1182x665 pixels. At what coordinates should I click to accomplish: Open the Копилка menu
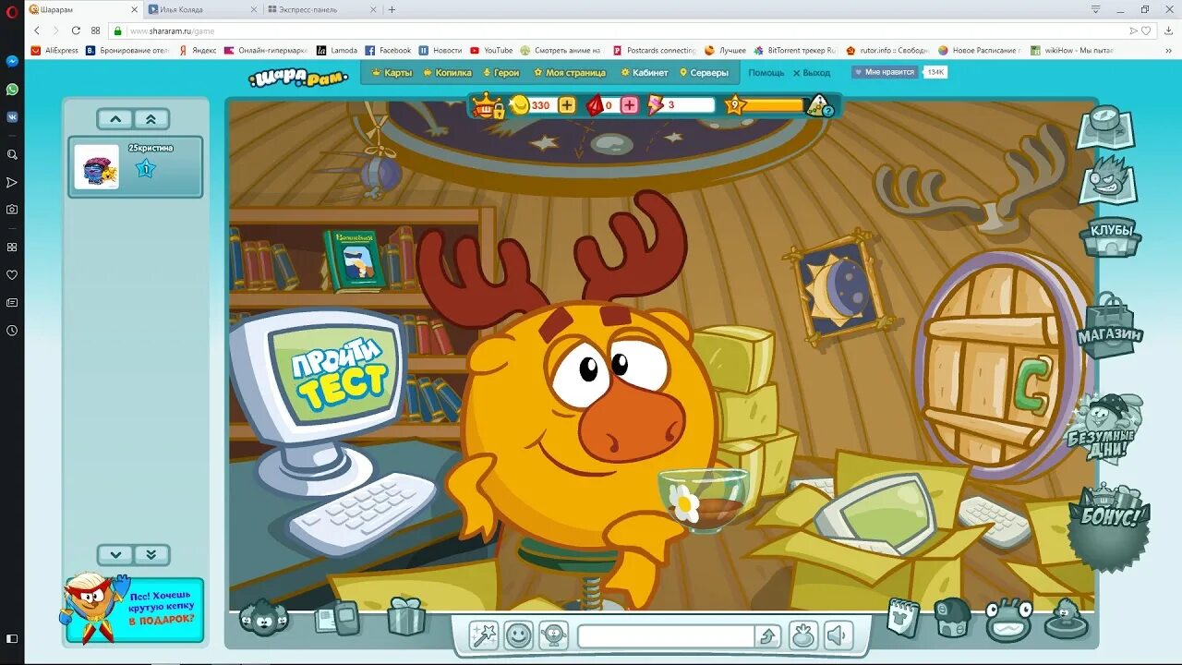[447, 73]
